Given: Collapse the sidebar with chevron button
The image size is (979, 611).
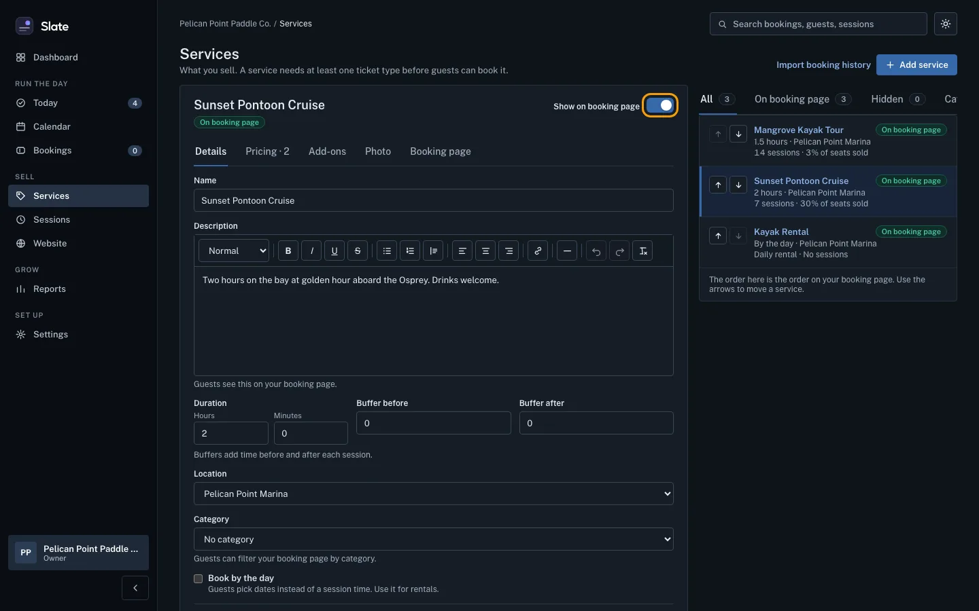Looking at the screenshot, I should [x=135, y=588].
